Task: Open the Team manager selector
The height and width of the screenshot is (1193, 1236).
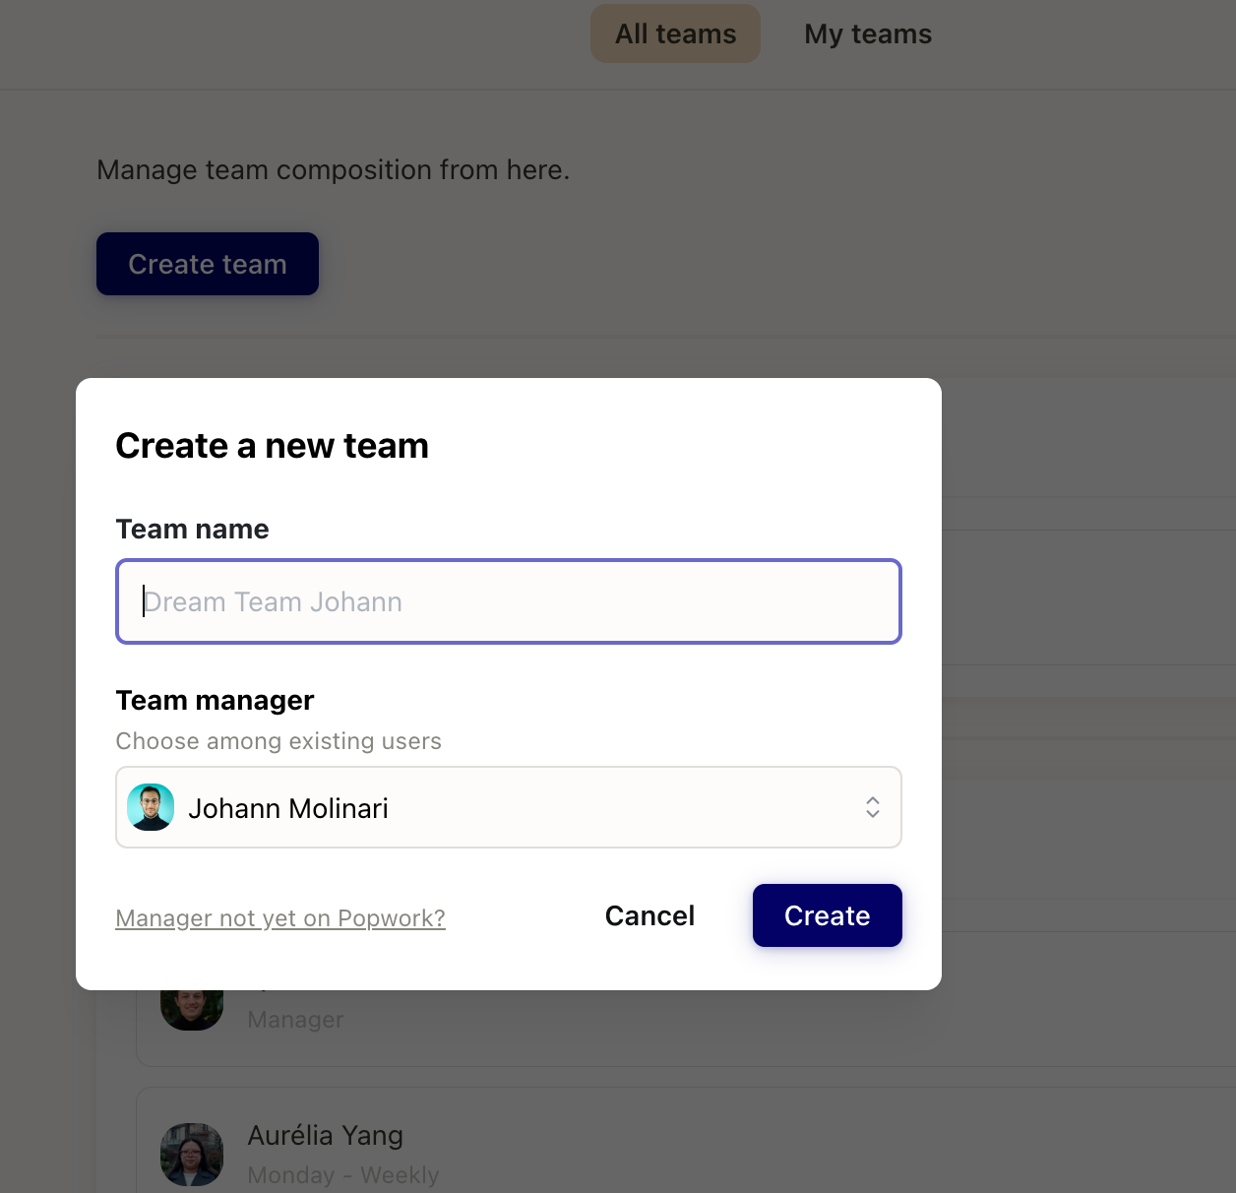Action: (508, 807)
